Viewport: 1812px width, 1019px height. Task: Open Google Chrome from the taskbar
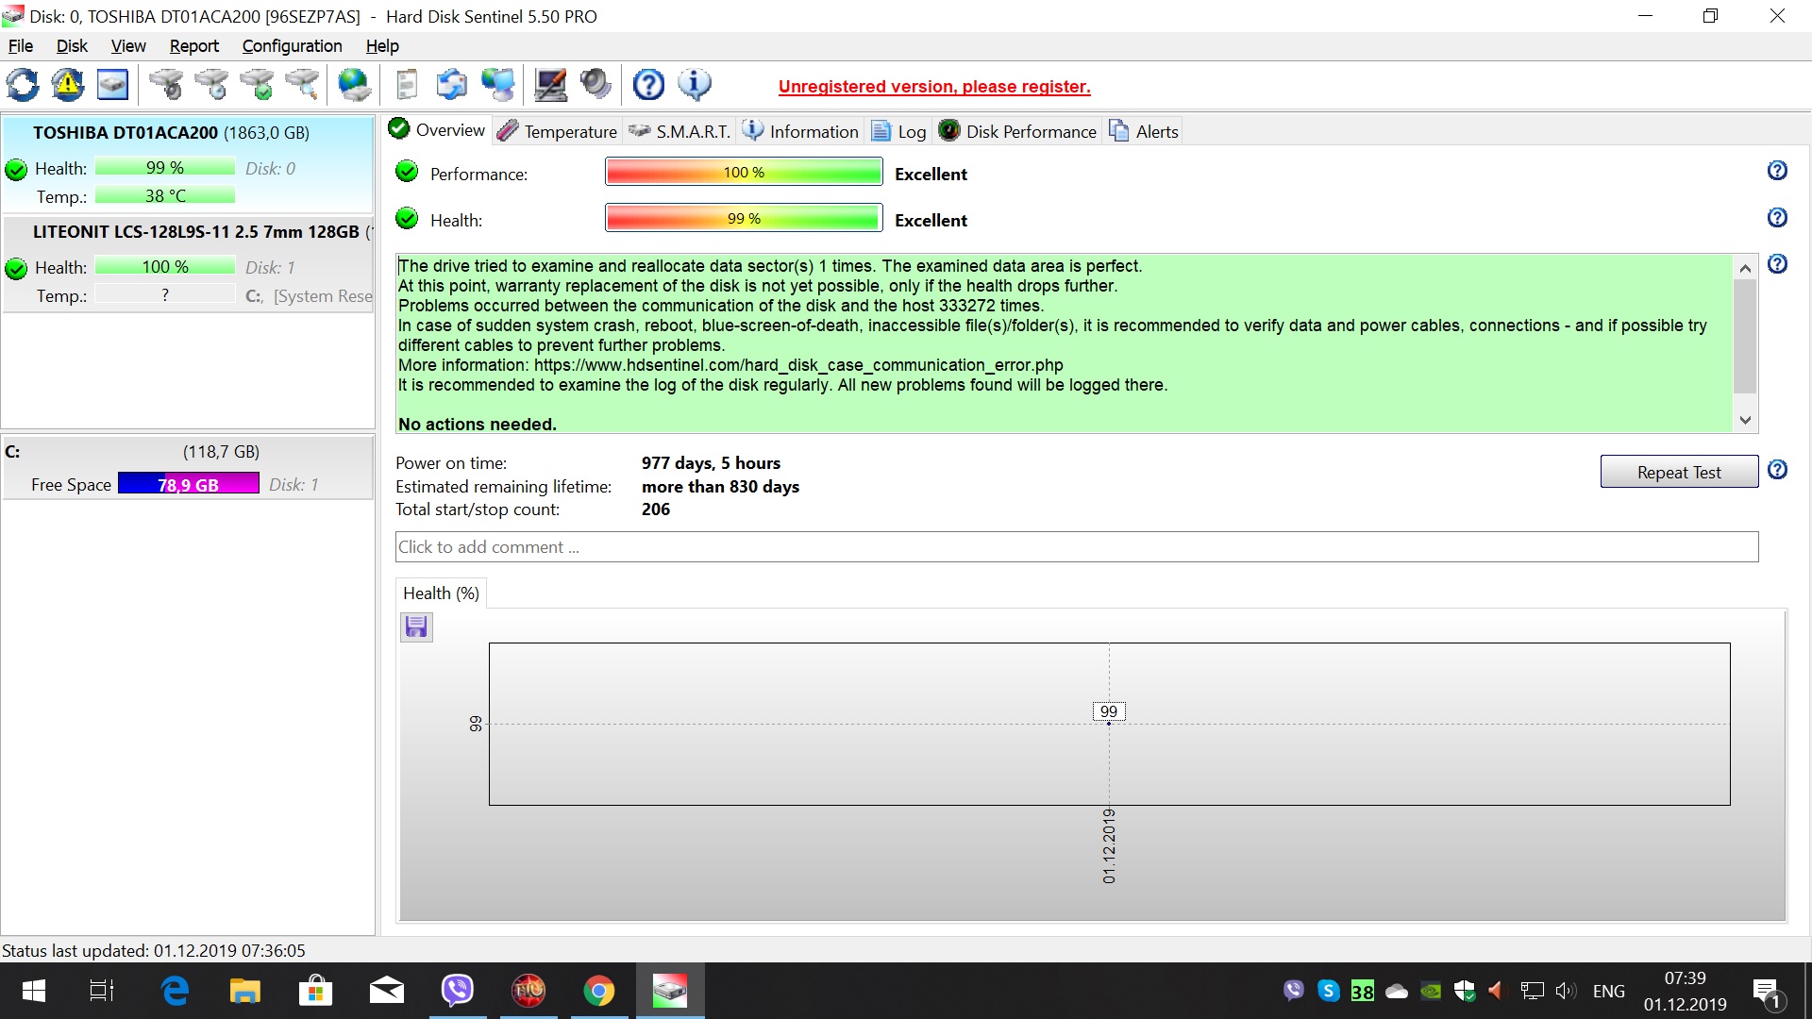click(598, 992)
